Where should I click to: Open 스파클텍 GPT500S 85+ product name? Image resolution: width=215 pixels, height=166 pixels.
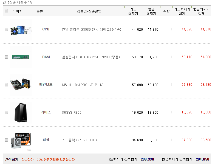click(x=80, y=140)
